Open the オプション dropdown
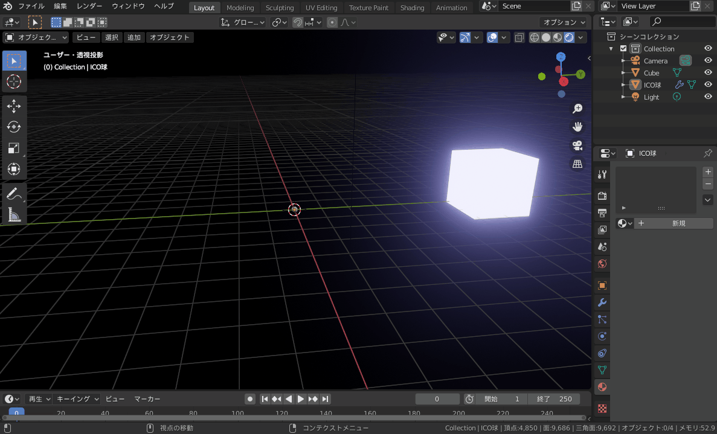Screen dimensions: 717x434 (x=564, y=22)
